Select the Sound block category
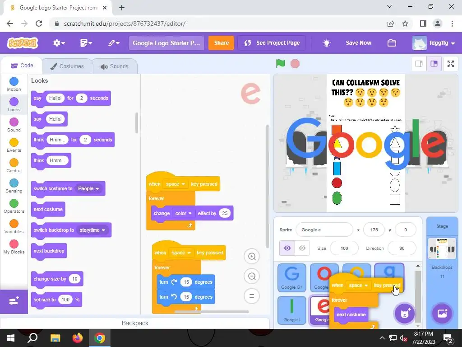462x347 pixels. (x=14, y=125)
